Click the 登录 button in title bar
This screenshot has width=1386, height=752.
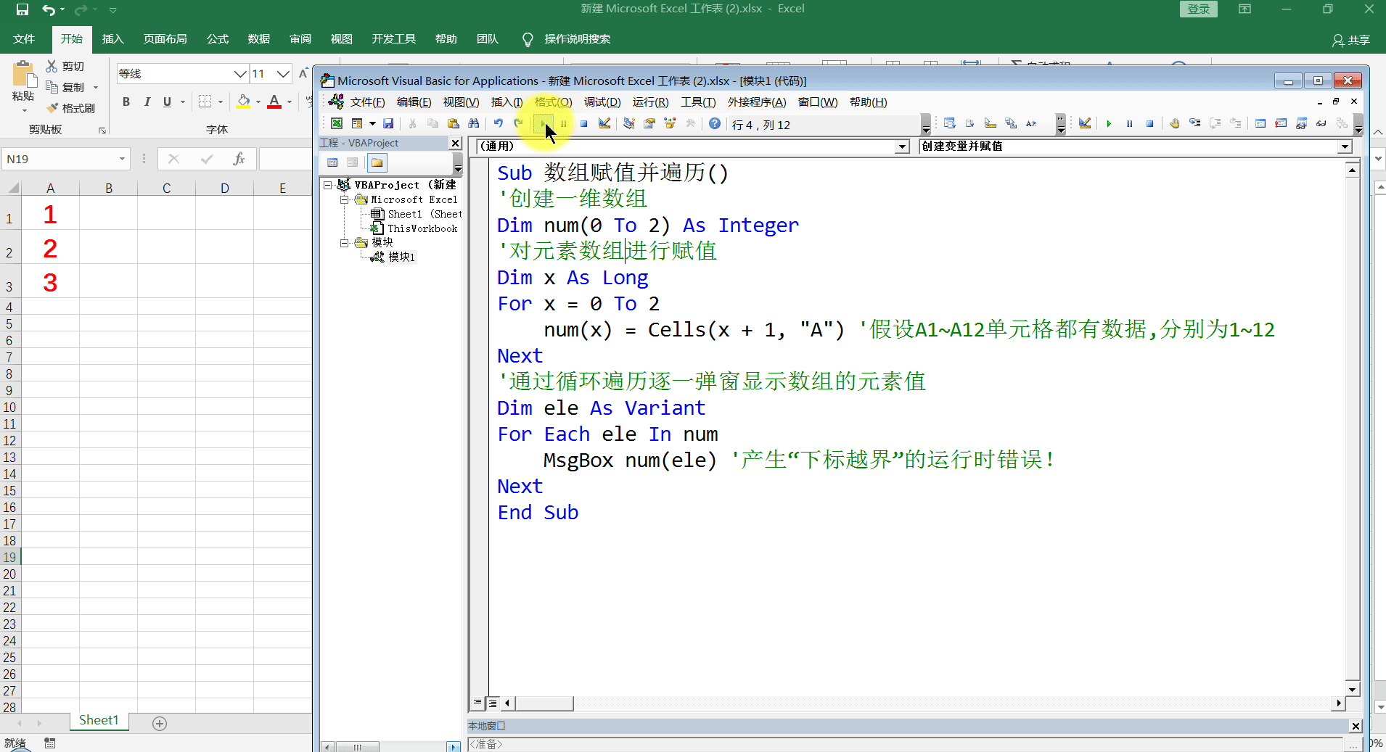[1197, 9]
